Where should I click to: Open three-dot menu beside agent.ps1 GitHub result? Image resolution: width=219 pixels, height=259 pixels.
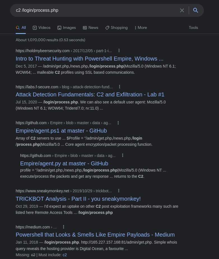(x=118, y=123)
